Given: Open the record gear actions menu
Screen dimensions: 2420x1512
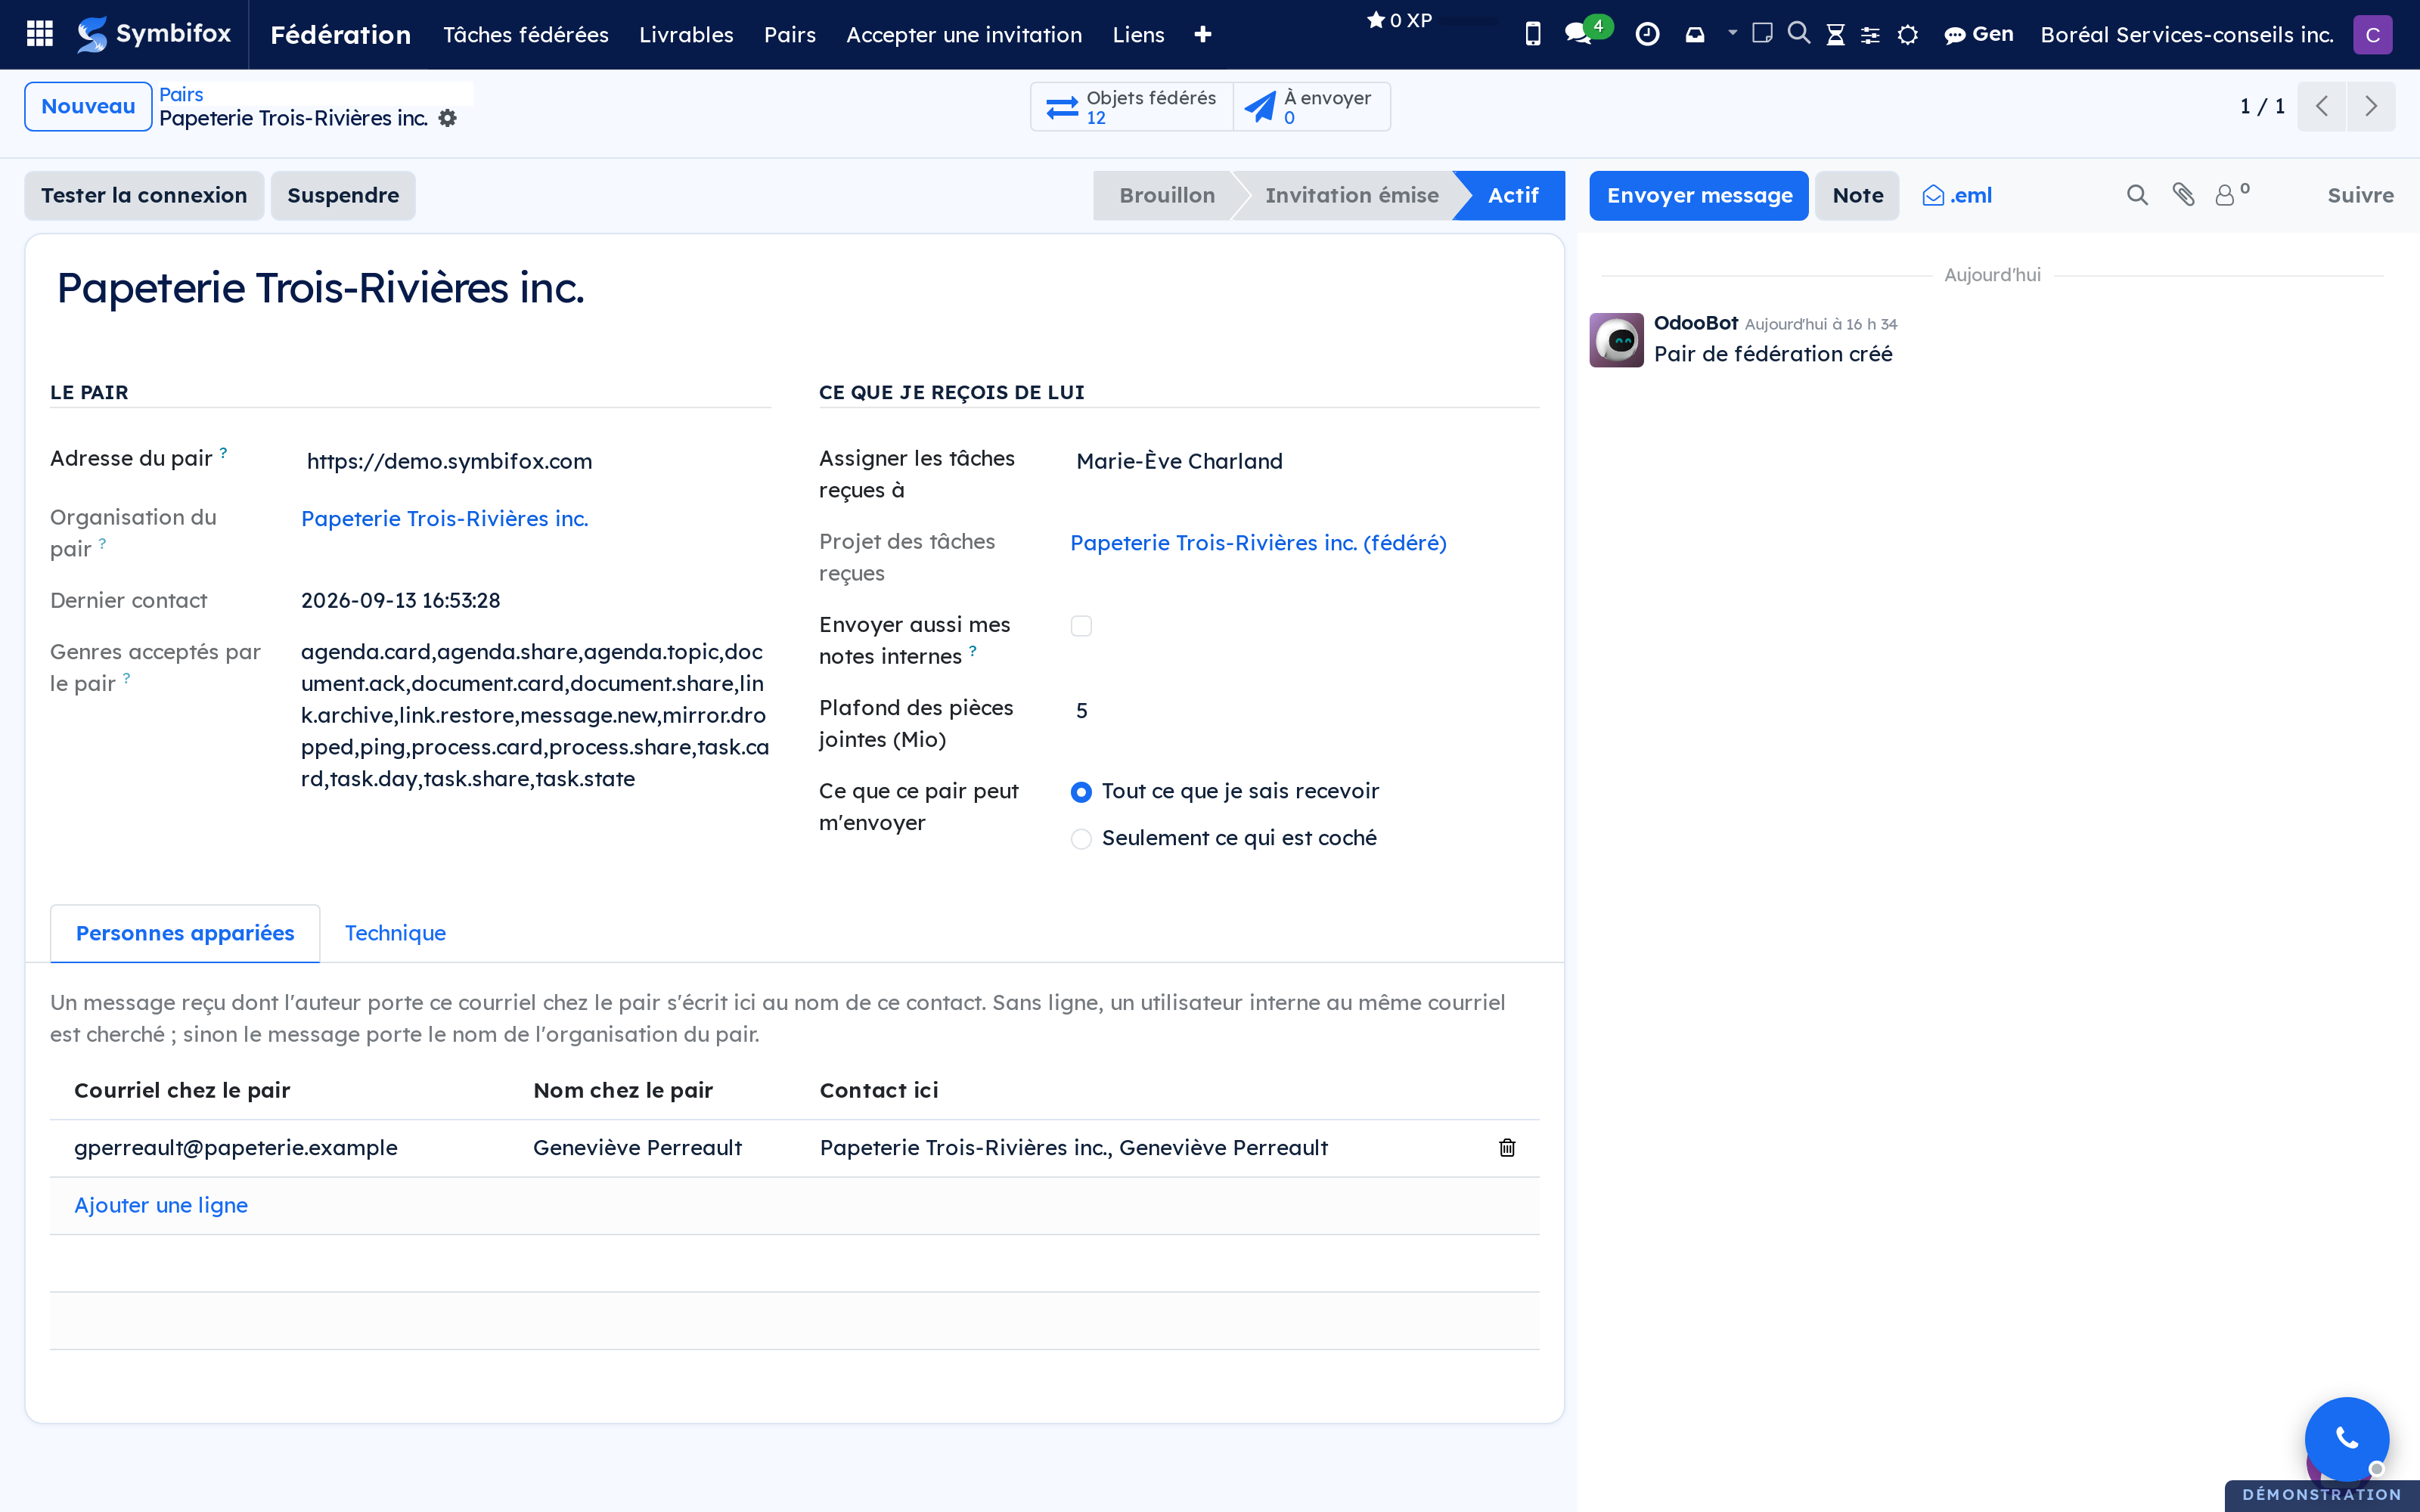Looking at the screenshot, I should pyautogui.click(x=448, y=118).
